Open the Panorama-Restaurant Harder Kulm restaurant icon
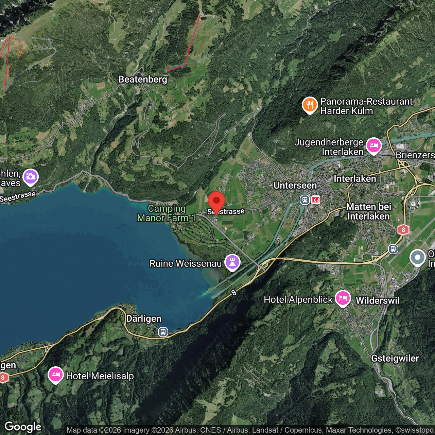The height and width of the screenshot is (435, 435). point(310,105)
